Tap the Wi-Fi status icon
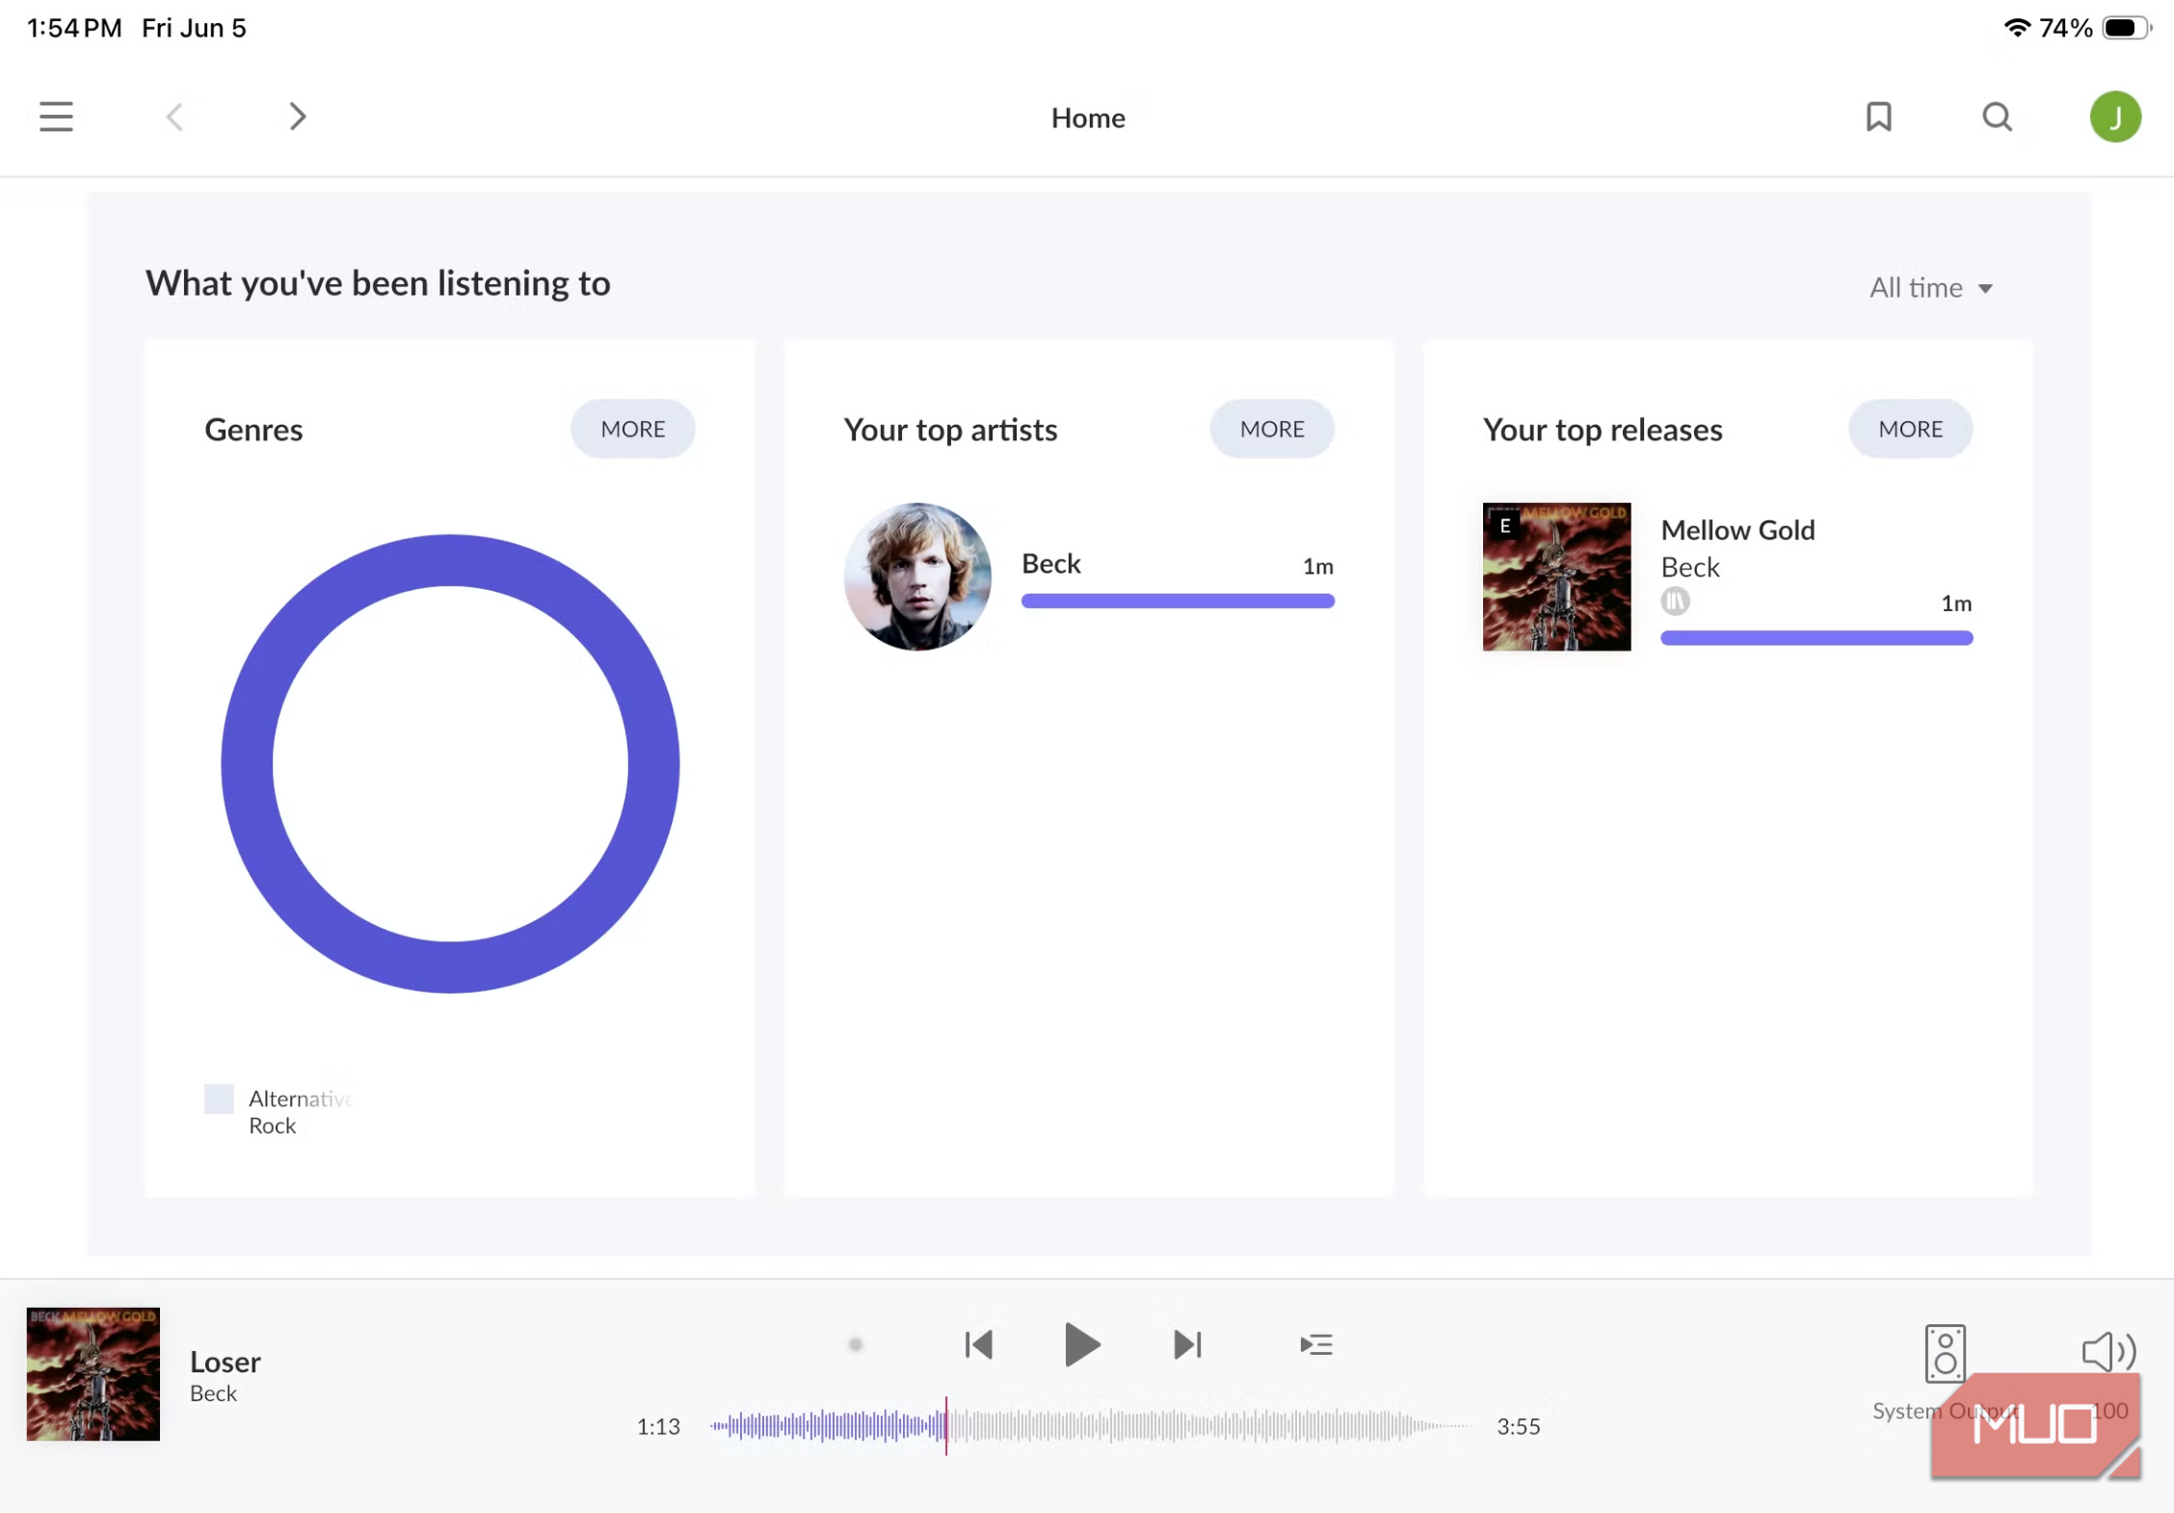 point(2016,27)
